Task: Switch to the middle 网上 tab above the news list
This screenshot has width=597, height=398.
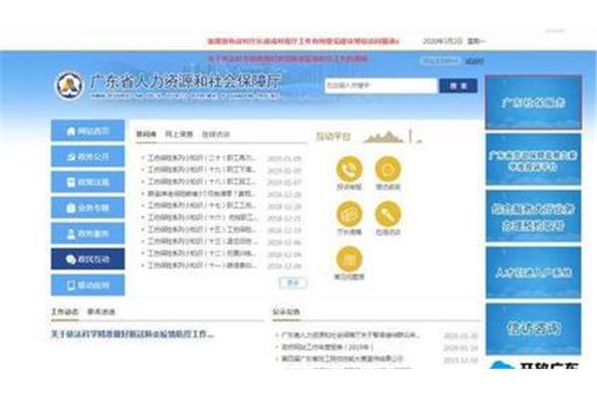Action: (179, 134)
